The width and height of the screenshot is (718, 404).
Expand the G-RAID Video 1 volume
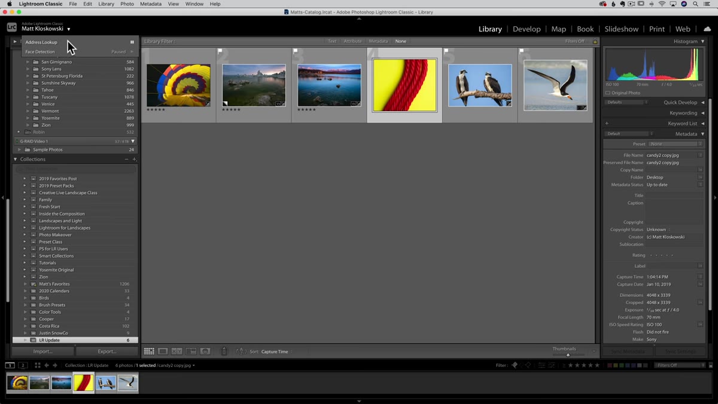[133, 142]
